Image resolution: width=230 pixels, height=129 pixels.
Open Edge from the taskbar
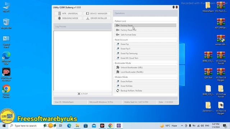[69, 126]
